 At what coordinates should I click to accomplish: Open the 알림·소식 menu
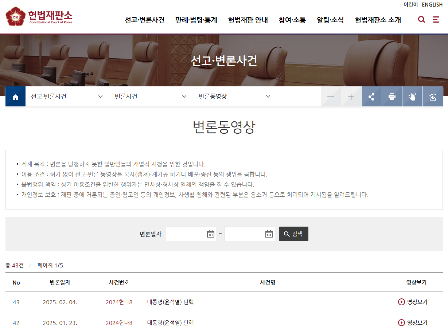pyautogui.click(x=330, y=20)
